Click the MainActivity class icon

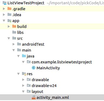click(34, 68)
